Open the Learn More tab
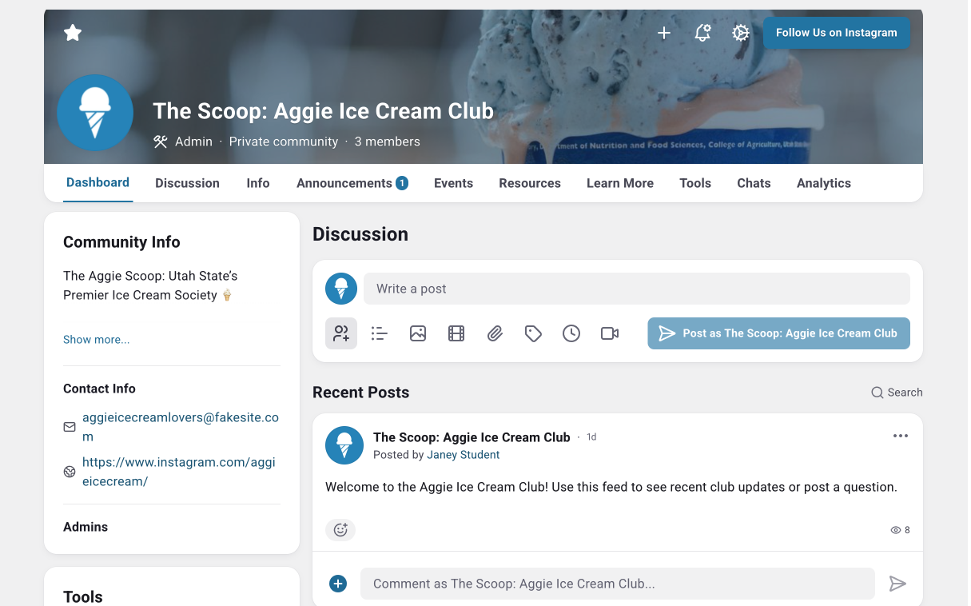Screen dimensions: 971x606 click(620, 183)
